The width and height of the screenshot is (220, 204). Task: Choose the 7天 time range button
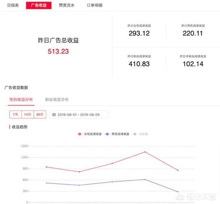tap(15, 115)
